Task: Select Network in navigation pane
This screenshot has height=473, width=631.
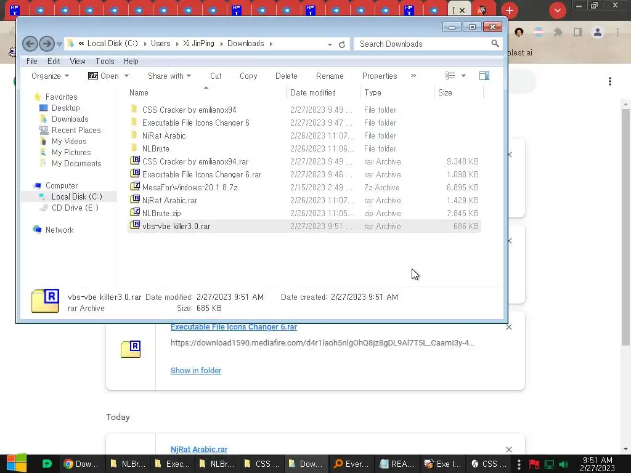Action: (59, 230)
